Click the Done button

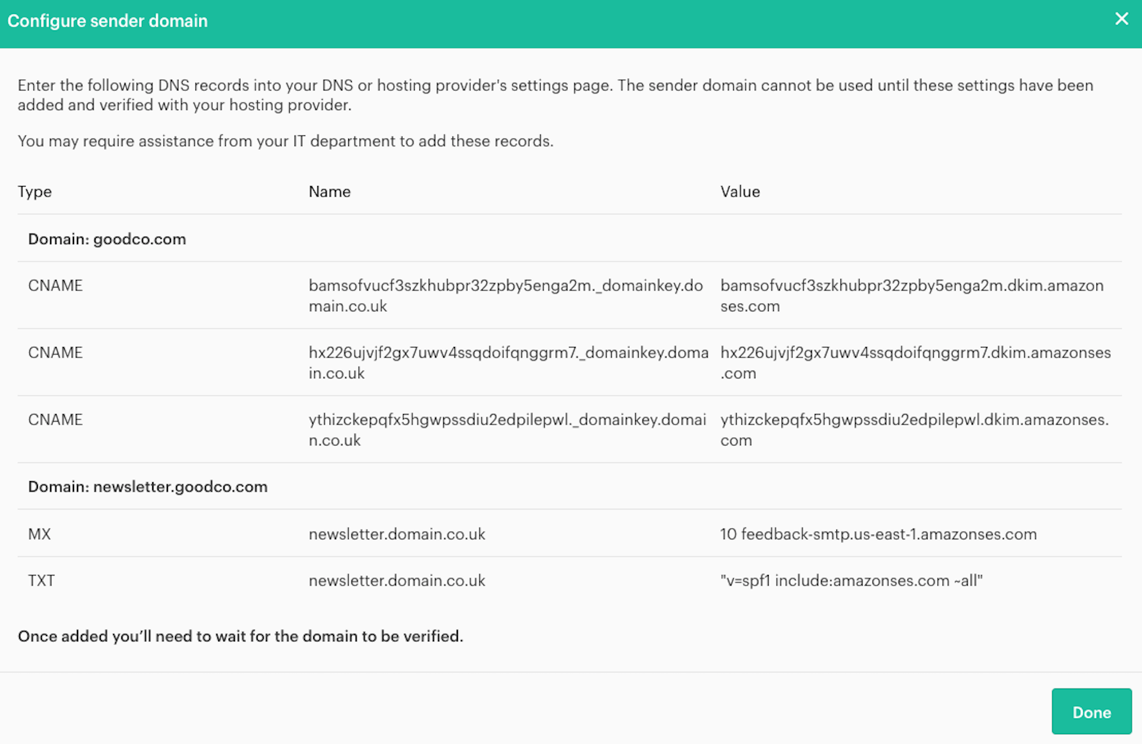(x=1091, y=712)
